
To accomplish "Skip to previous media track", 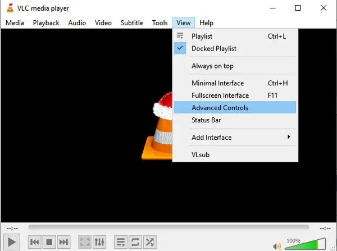I will 34,242.
